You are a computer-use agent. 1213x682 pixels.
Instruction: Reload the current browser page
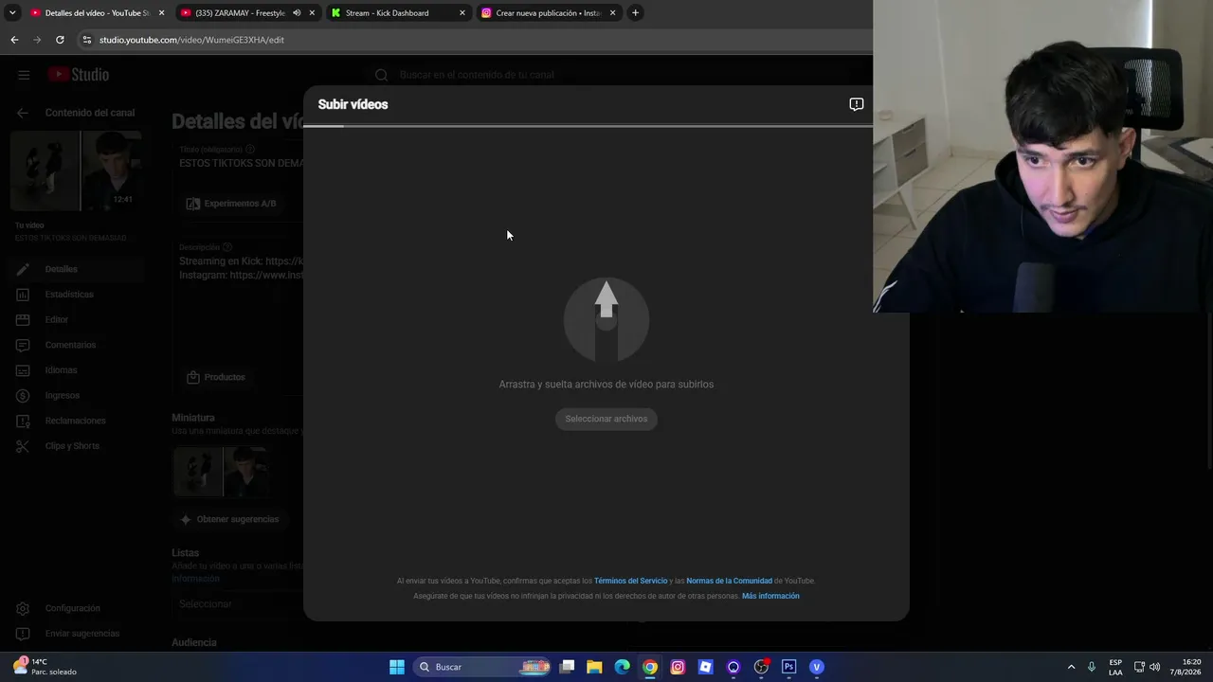[x=60, y=40]
